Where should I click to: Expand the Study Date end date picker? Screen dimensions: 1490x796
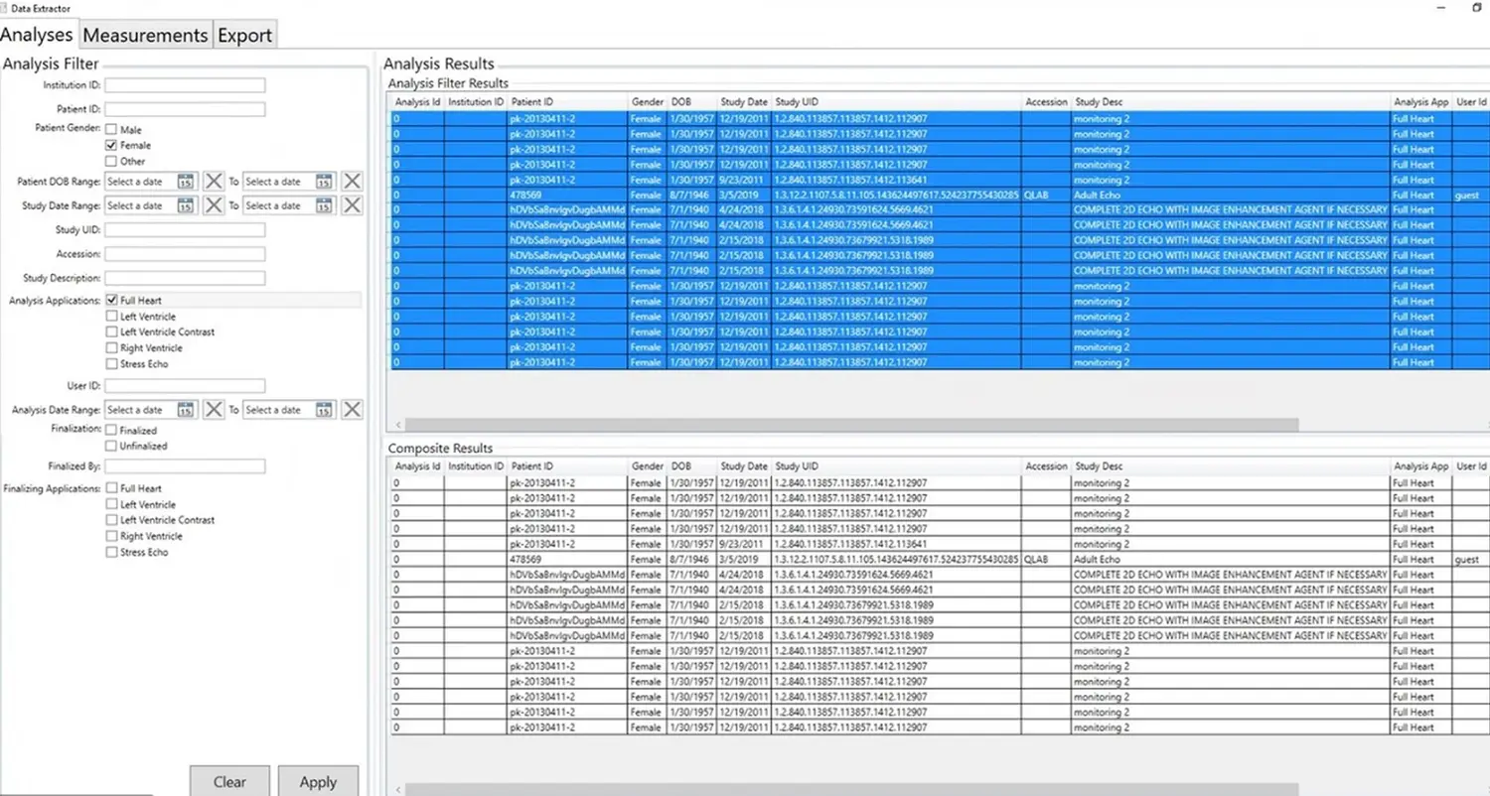[x=324, y=205]
